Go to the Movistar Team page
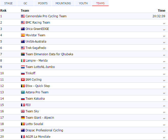 click(x=35, y=35)
